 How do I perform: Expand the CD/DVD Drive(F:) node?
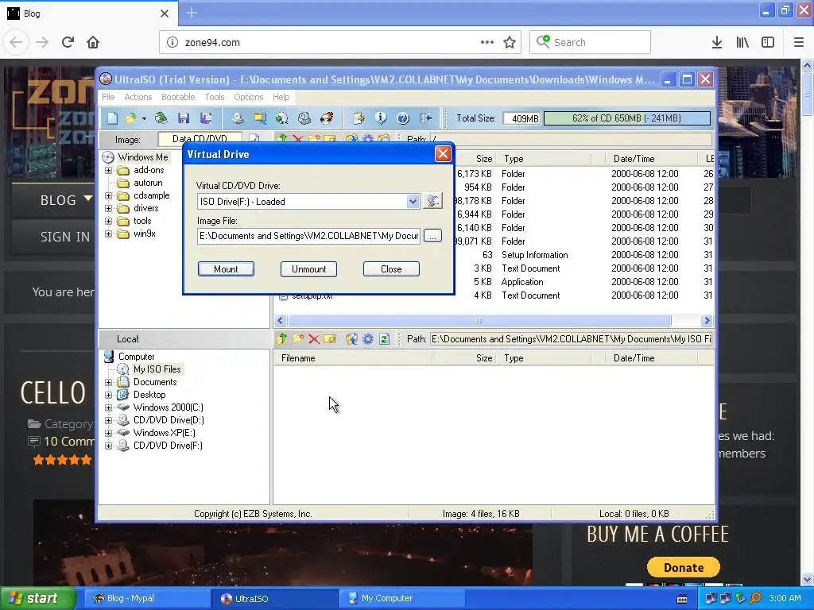point(108,446)
